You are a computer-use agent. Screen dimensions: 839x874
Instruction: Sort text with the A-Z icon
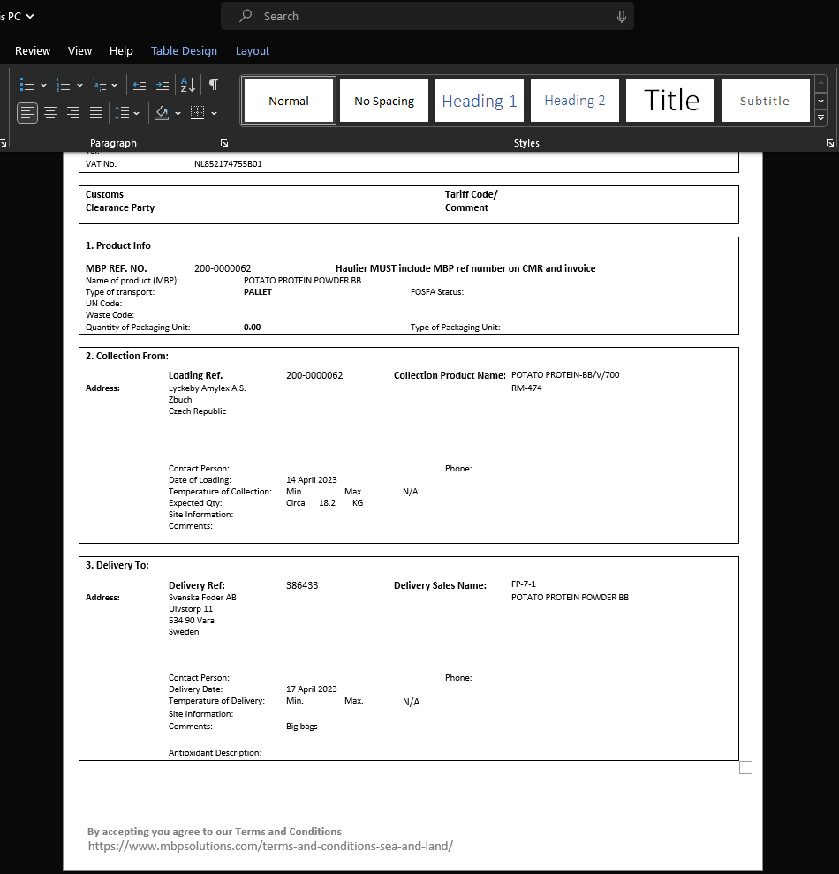188,85
